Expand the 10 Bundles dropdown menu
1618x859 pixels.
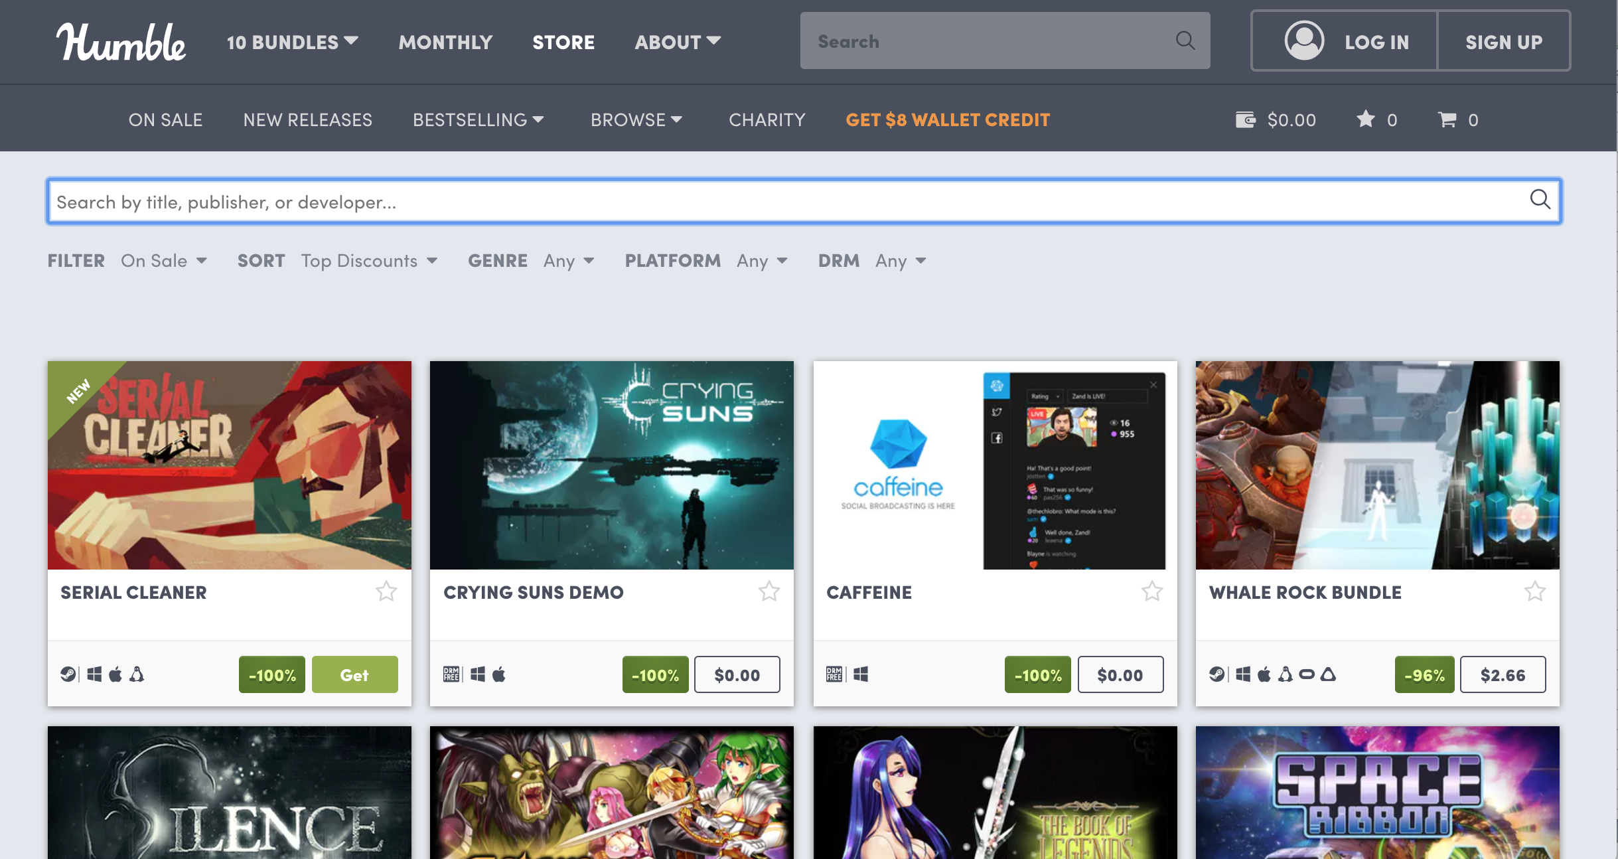coord(293,42)
